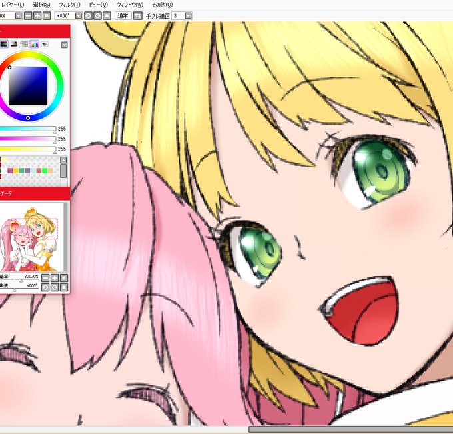Click the swatch panel scroll up arrow
The width and height of the screenshot is (453, 434).
coord(63,160)
